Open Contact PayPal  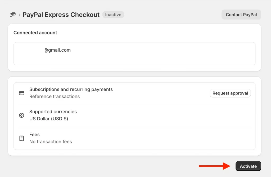coord(241,15)
